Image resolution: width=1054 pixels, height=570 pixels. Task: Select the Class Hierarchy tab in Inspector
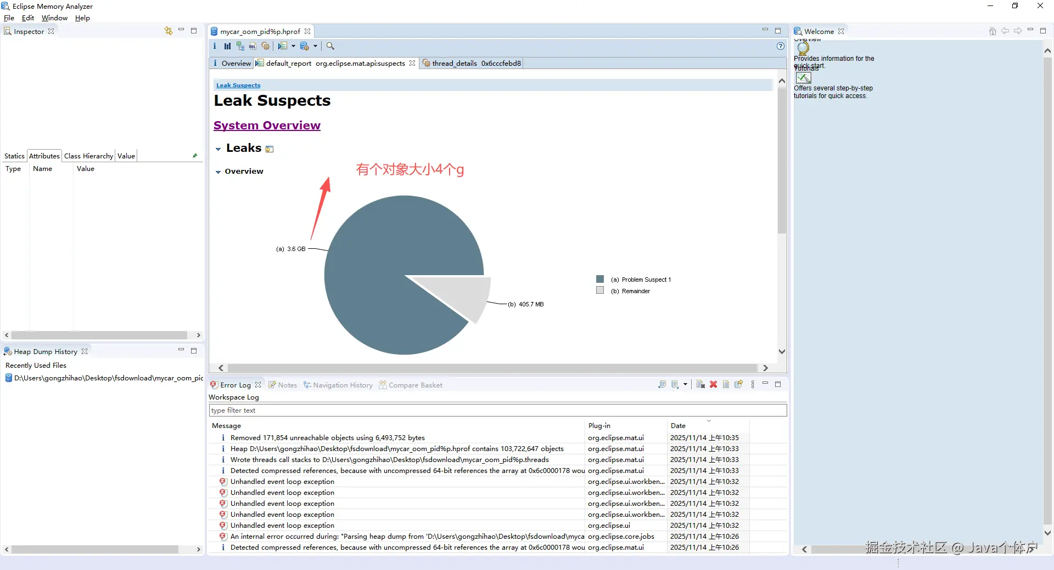tap(88, 156)
